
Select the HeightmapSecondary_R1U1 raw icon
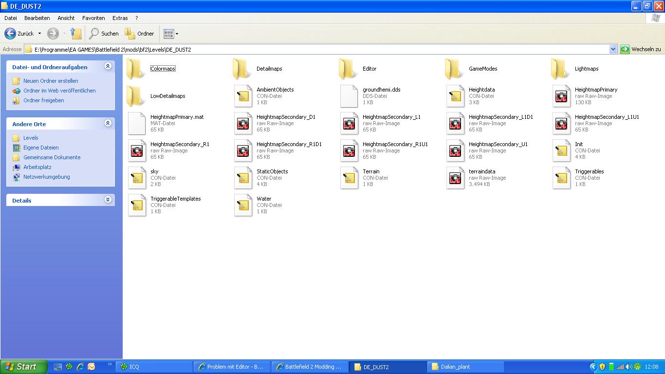click(x=349, y=150)
